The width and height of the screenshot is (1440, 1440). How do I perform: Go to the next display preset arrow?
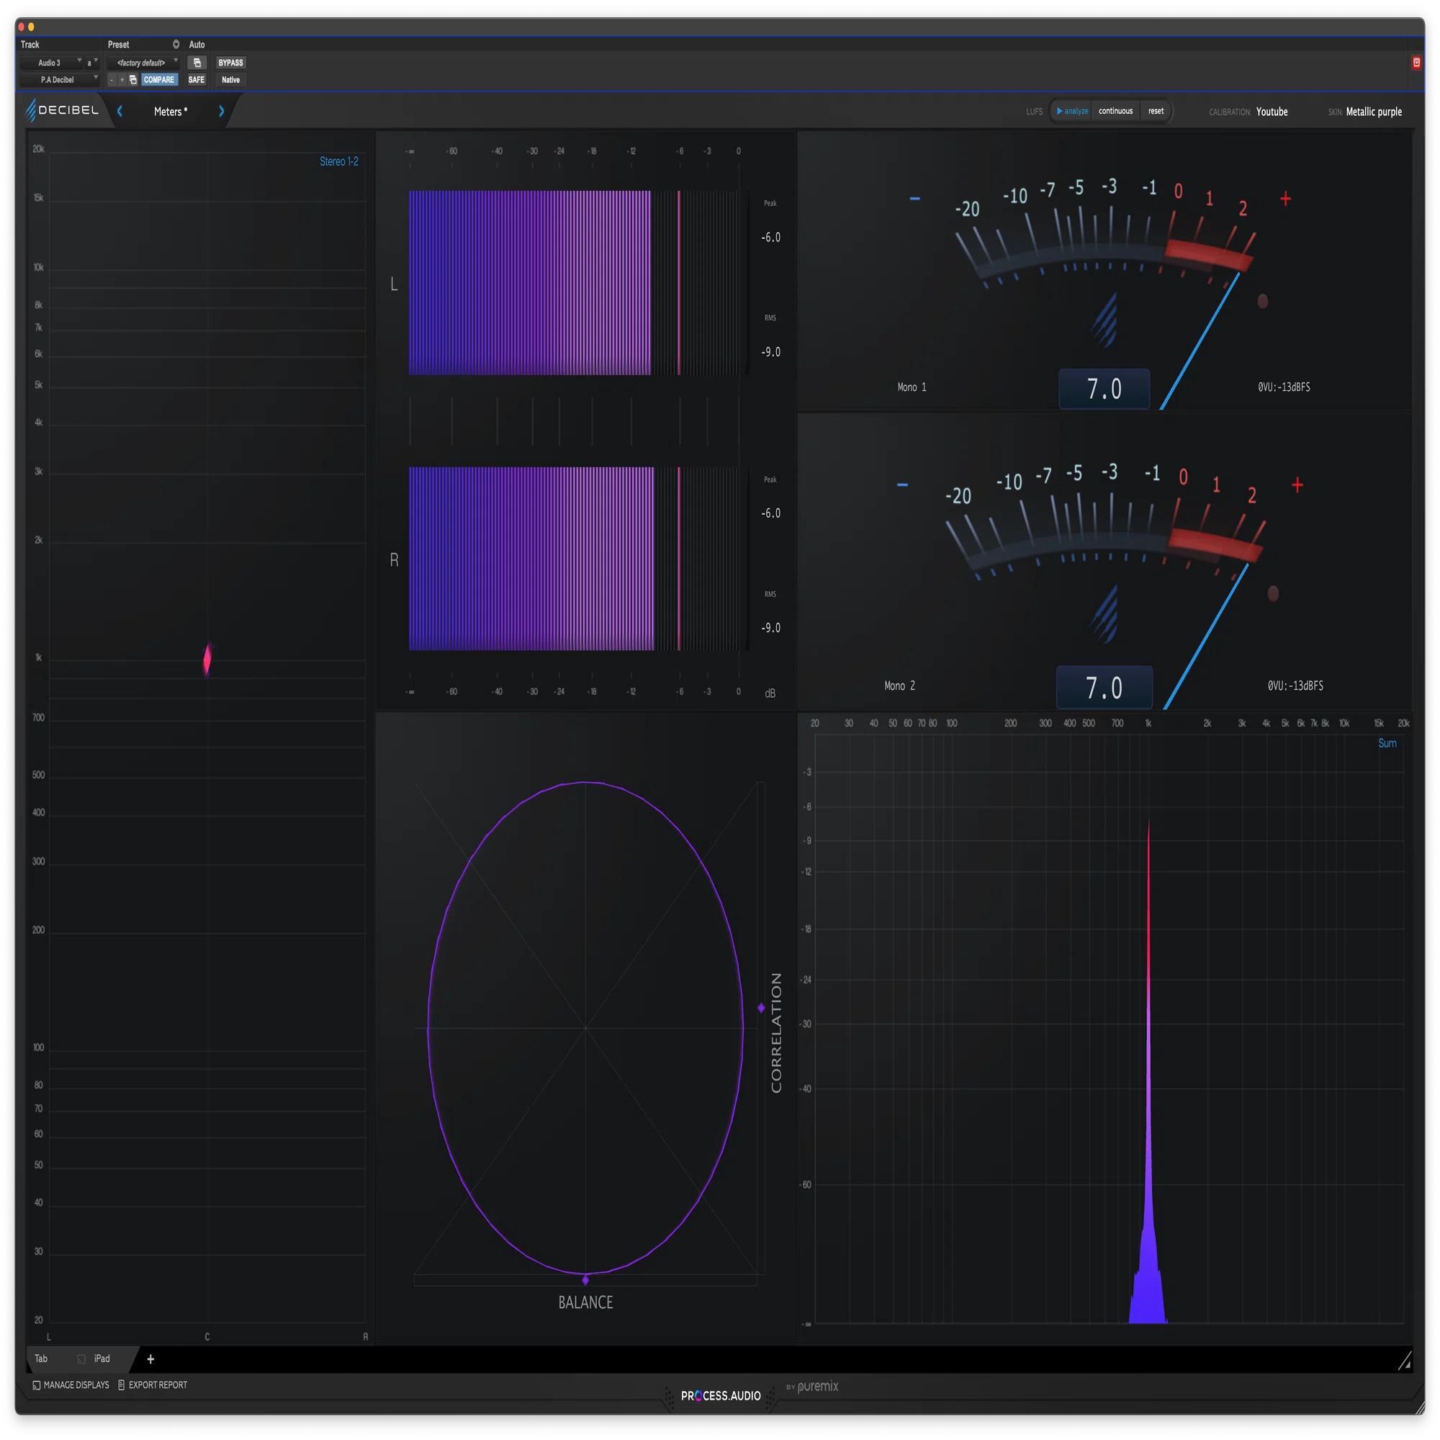pos(221,111)
